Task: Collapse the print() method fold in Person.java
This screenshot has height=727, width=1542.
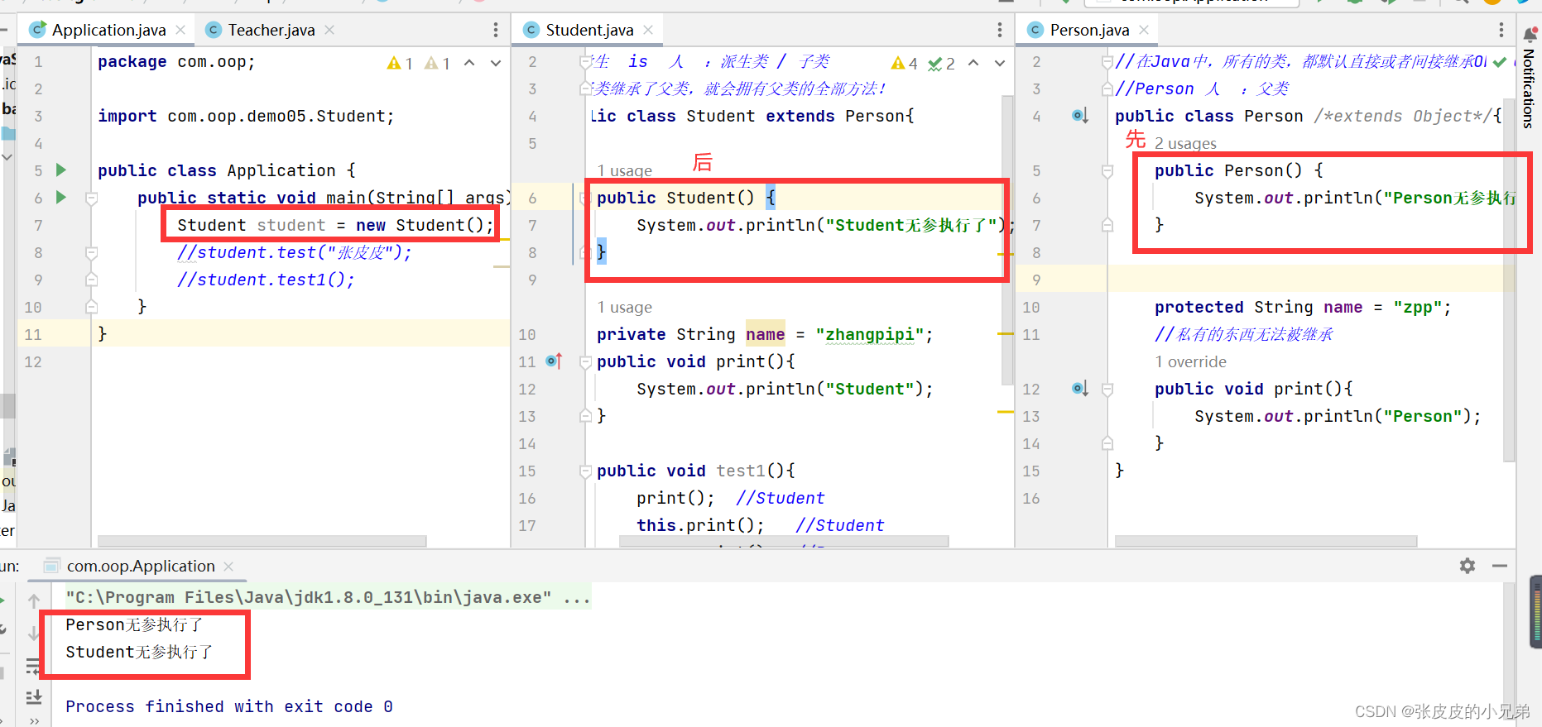Action: (x=1107, y=390)
